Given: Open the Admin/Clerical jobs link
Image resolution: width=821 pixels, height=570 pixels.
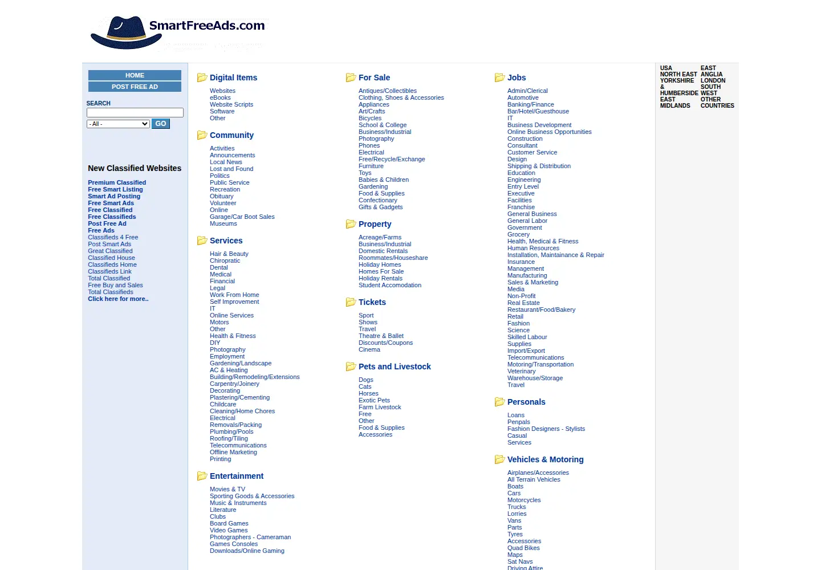Looking at the screenshot, I should pyautogui.click(x=527, y=91).
